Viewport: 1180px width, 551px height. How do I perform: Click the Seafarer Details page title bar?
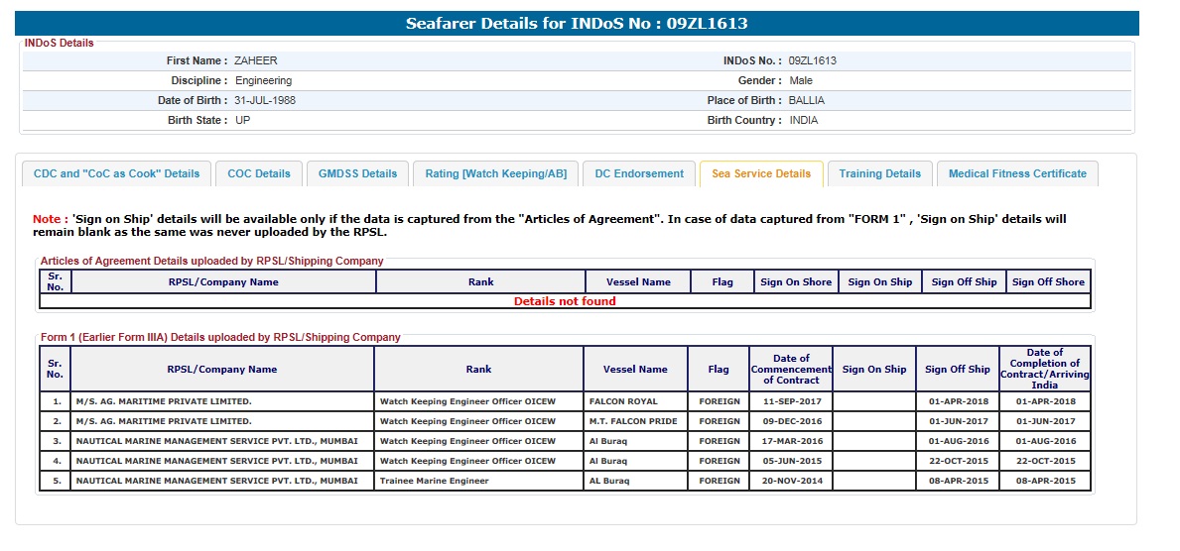[x=576, y=24]
